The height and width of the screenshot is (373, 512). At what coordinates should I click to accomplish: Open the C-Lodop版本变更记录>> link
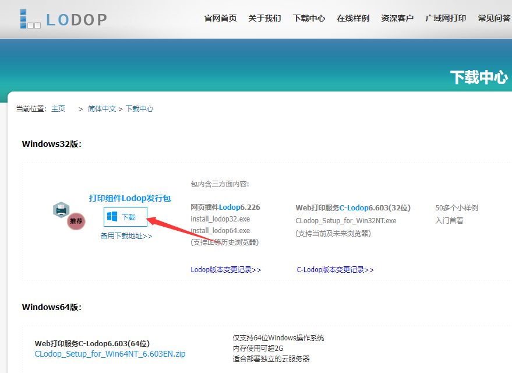click(335, 270)
